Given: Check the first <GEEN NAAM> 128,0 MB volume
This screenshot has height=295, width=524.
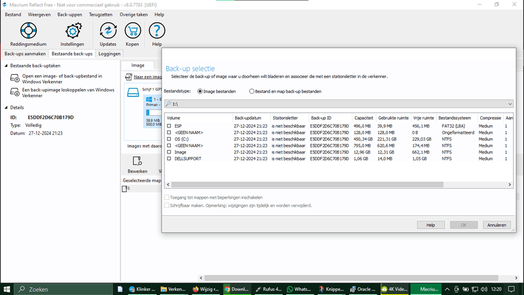Looking at the screenshot, I should (x=169, y=132).
